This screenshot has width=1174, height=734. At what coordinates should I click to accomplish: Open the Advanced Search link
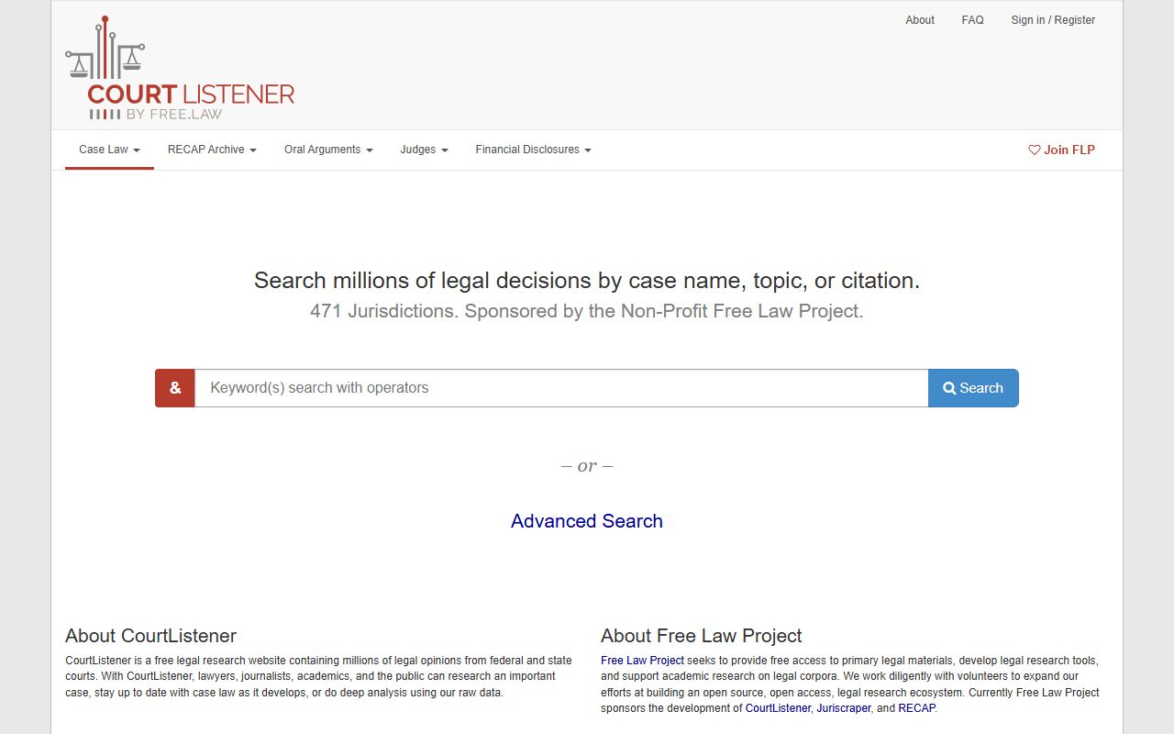587,521
